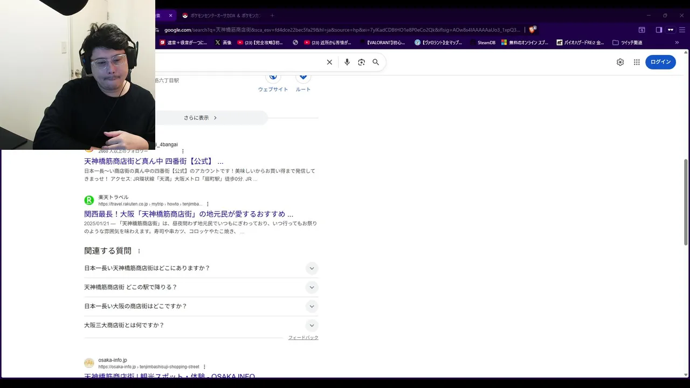
Task: Click the osaka-info.jp favicon
Action: click(x=89, y=363)
